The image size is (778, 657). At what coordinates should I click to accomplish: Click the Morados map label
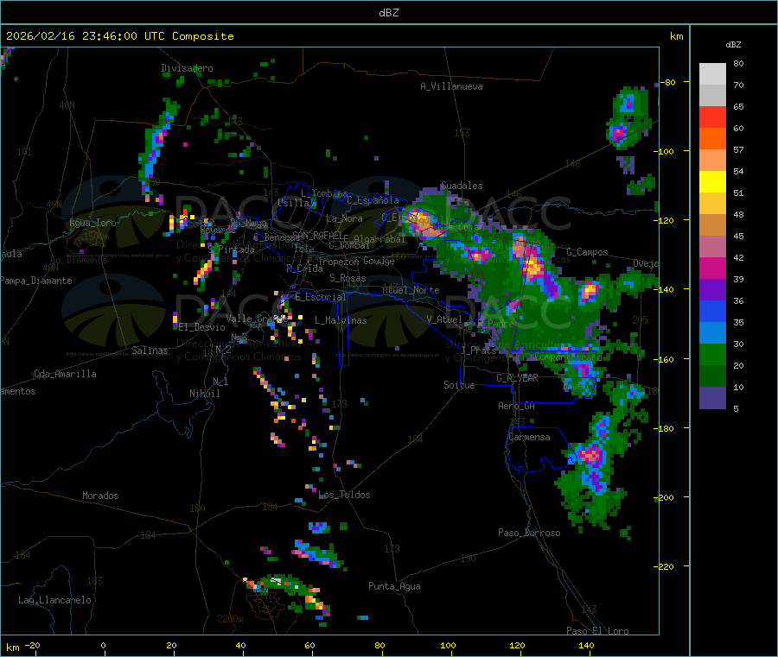point(100,496)
